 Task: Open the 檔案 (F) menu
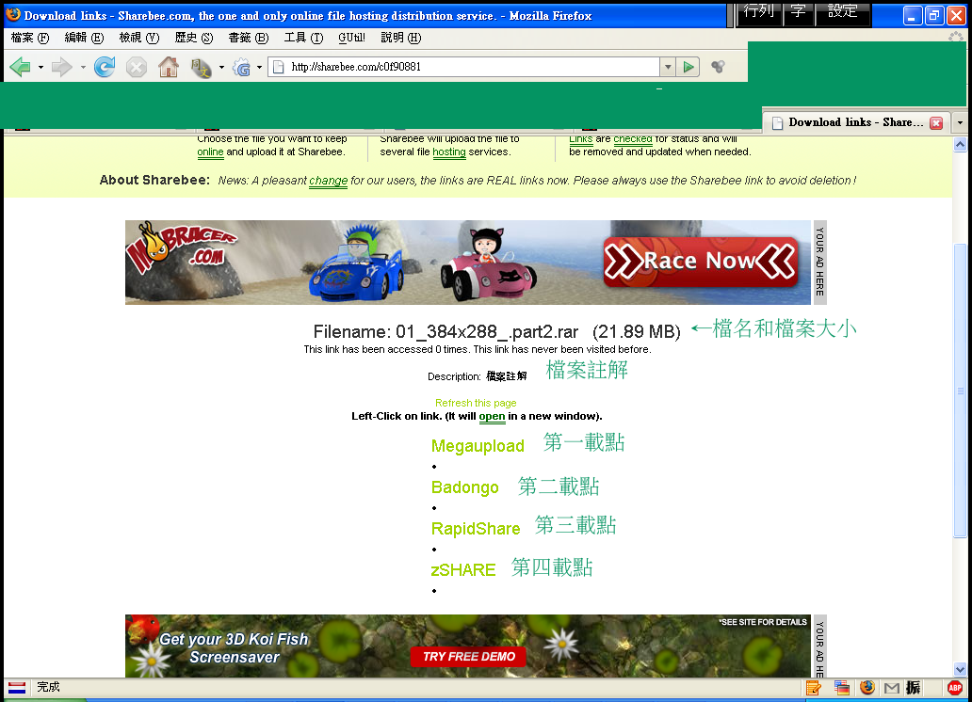click(x=30, y=38)
